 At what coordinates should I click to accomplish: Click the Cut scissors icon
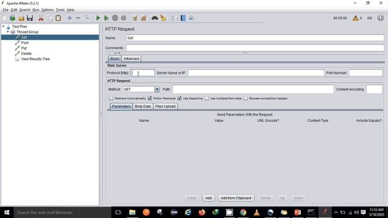[41, 18]
